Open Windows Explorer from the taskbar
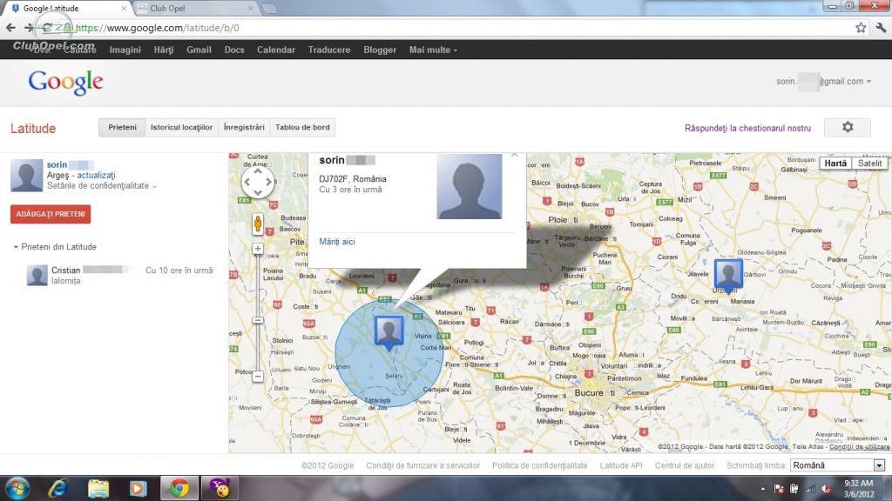This screenshot has width=892, height=501. (98, 489)
